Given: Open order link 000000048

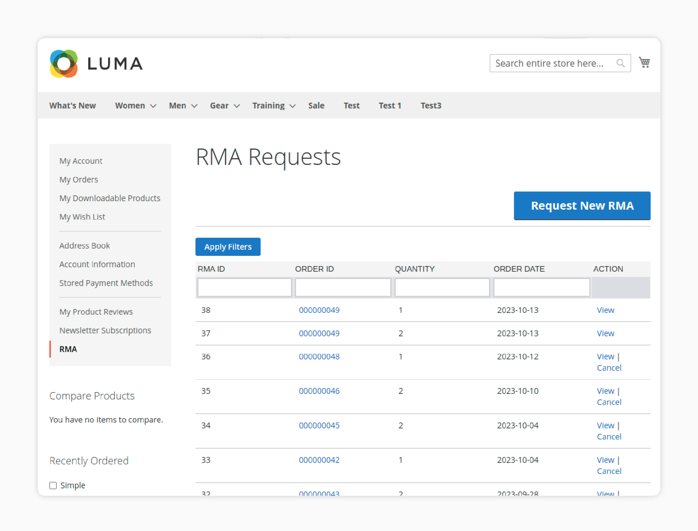Looking at the screenshot, I should (319, 356).
